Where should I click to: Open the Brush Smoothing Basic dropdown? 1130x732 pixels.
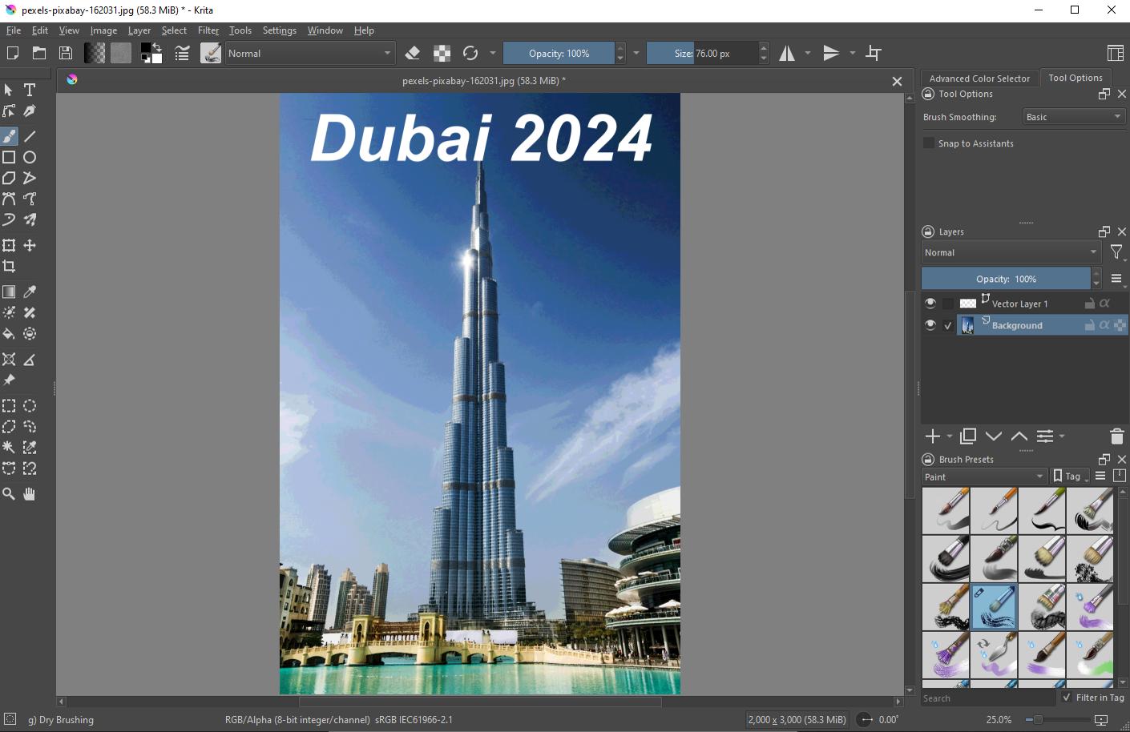click(1072, 116)
